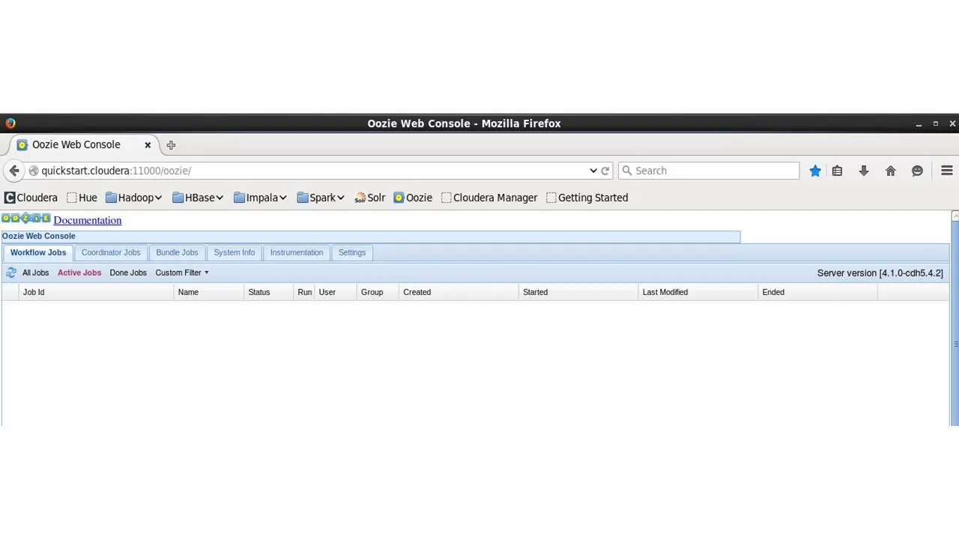Click the site identity globe icon
The height and width of the screenshot is (539, 959).
tap(33, 171)
